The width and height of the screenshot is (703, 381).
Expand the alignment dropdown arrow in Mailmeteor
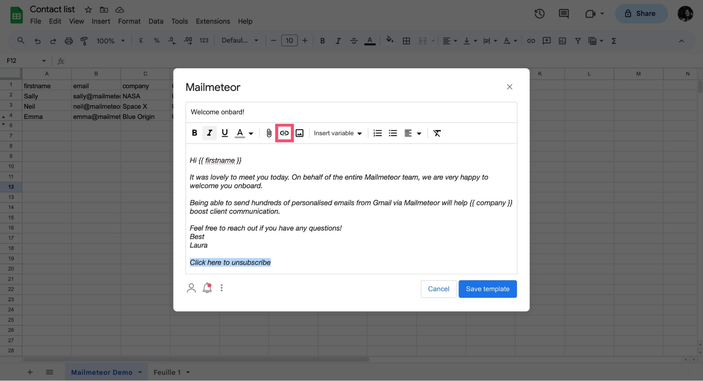[419, 134]
